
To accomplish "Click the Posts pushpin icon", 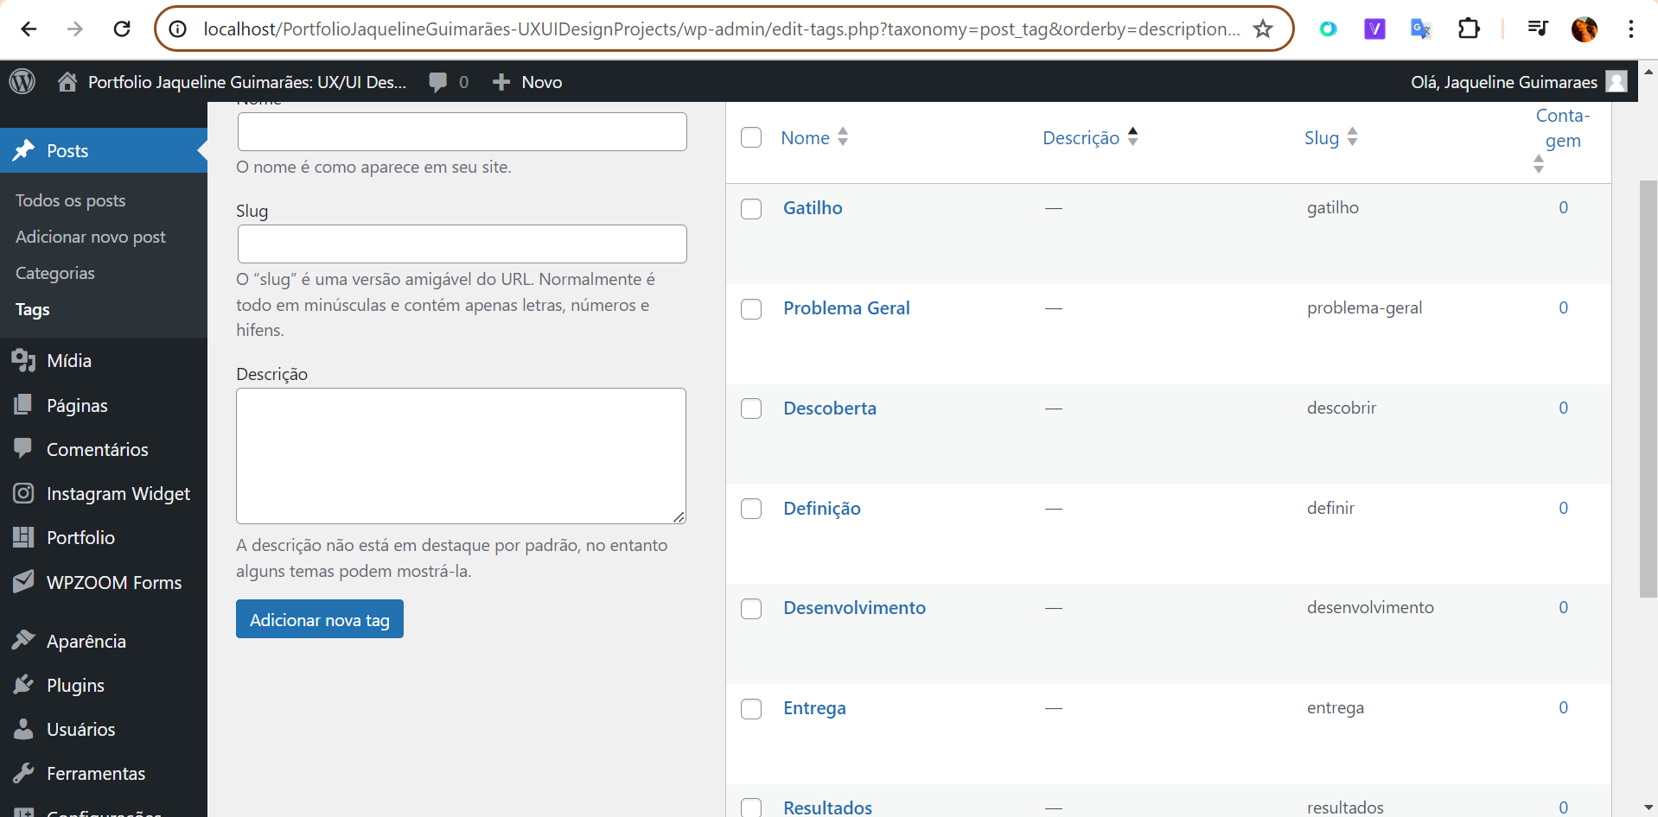I will (23, 150).
